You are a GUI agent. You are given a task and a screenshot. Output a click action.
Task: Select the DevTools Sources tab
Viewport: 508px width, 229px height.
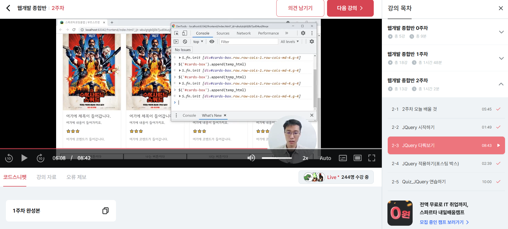223,33
